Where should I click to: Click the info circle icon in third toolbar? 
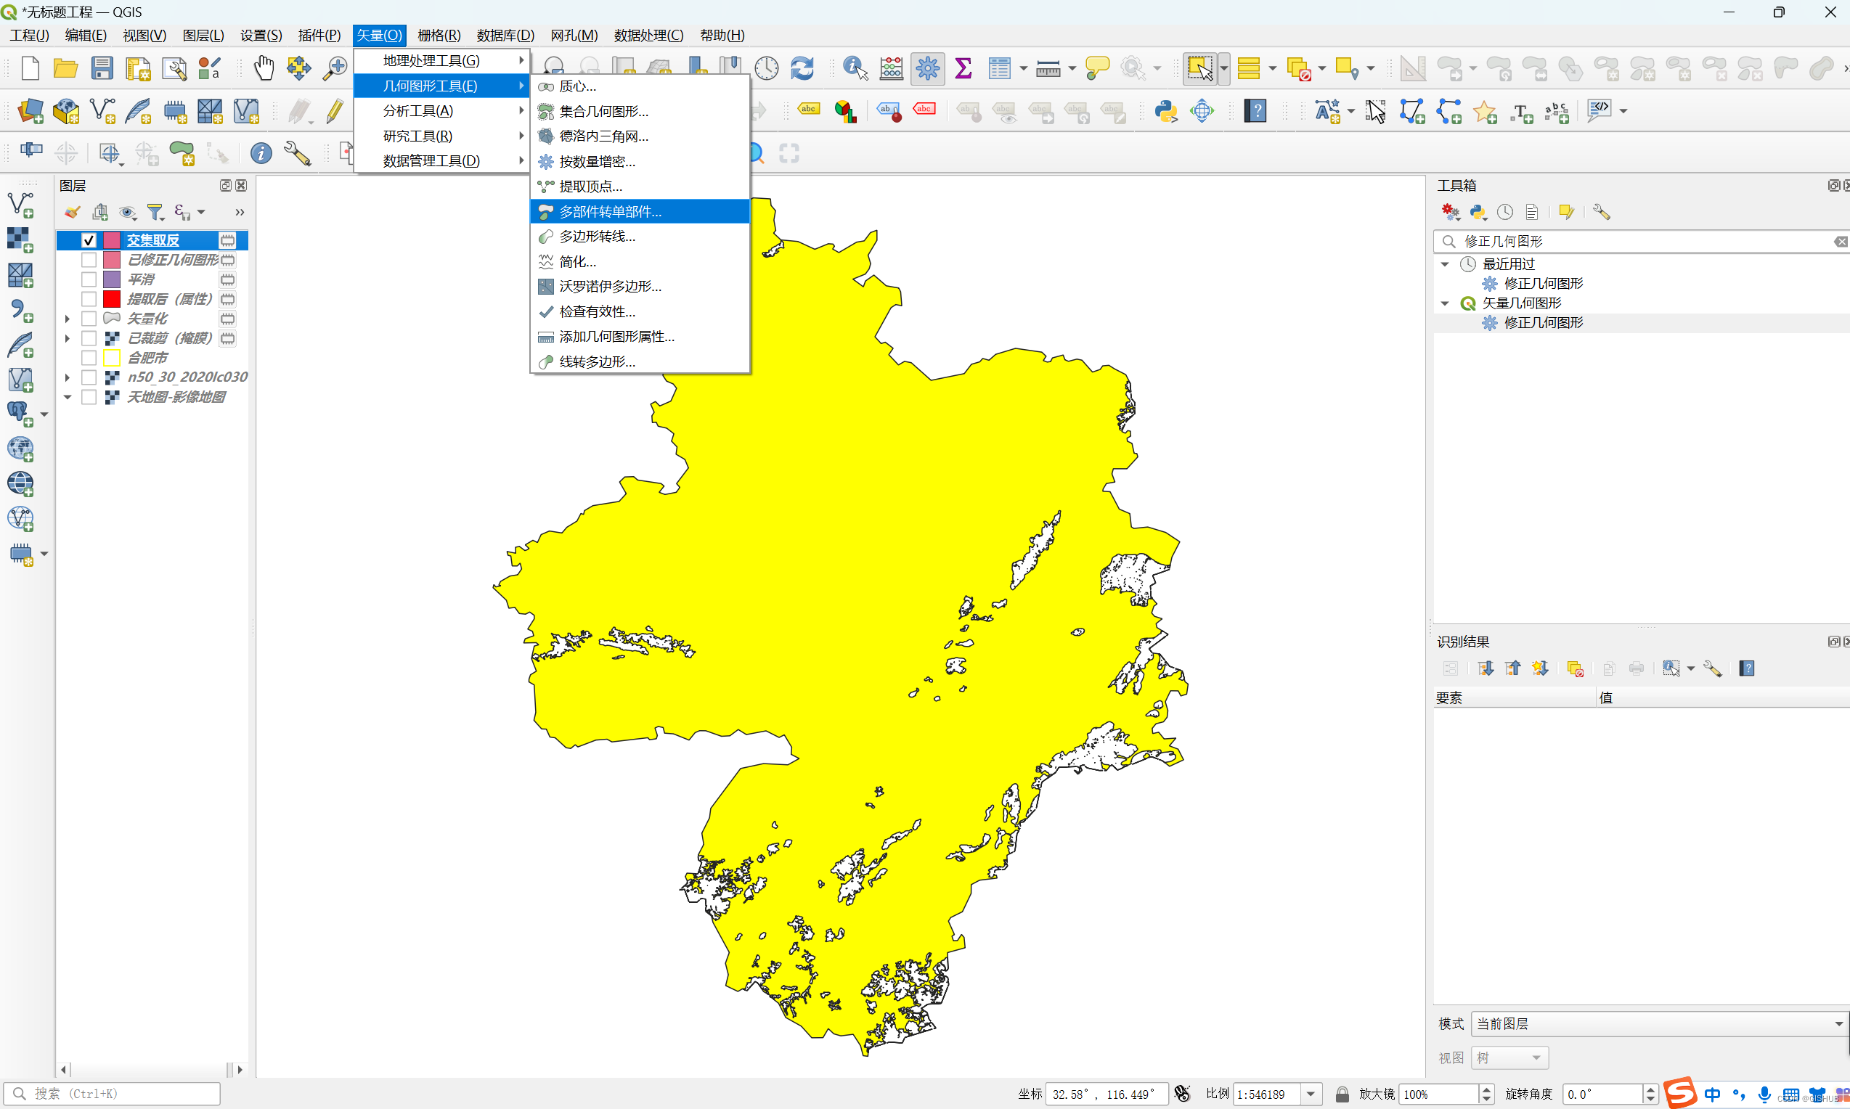pyautogui.click(x=261, y=153)
